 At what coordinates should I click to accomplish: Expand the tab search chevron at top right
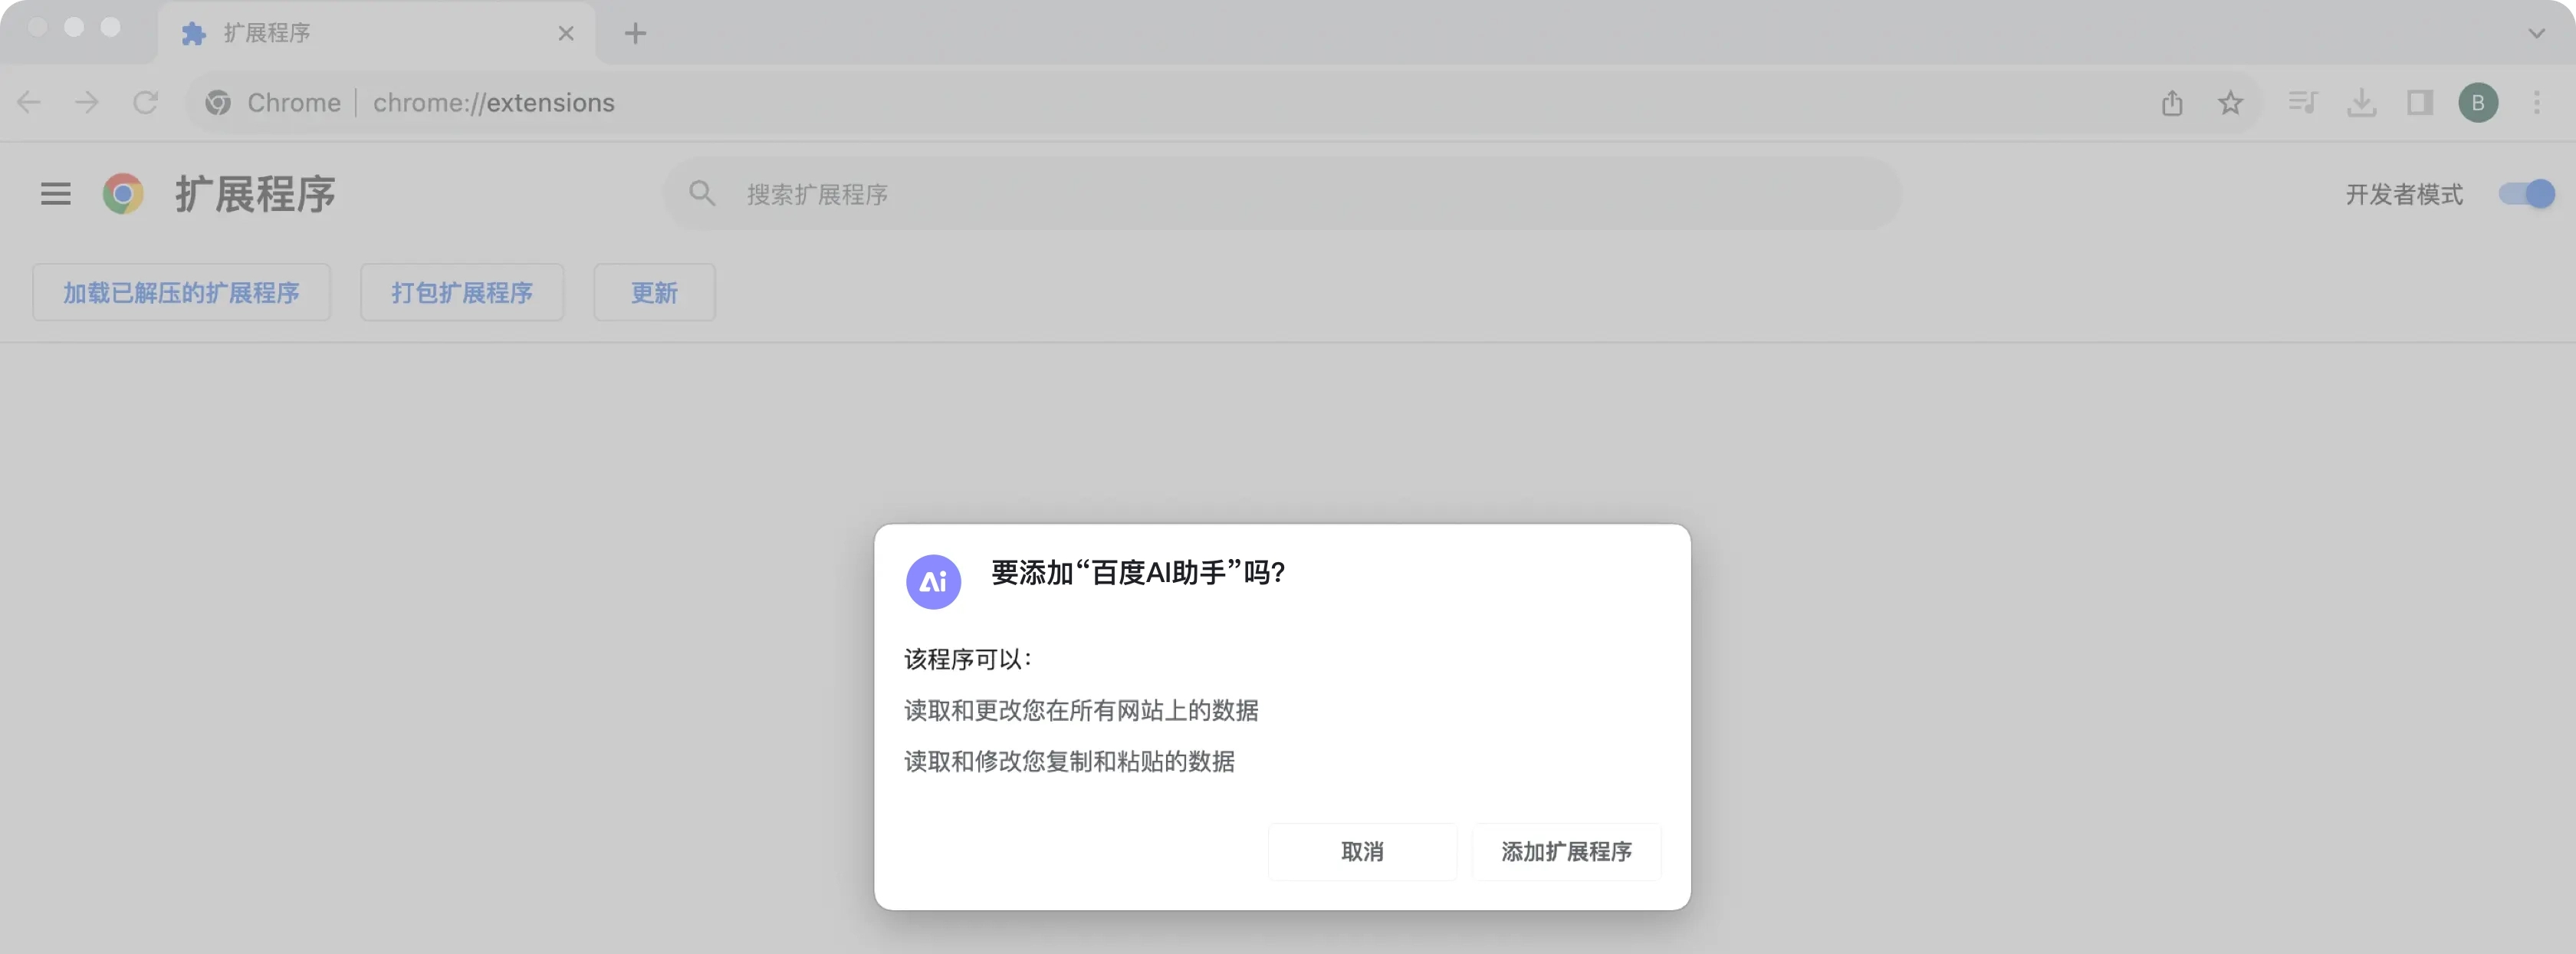(2537, 33)
